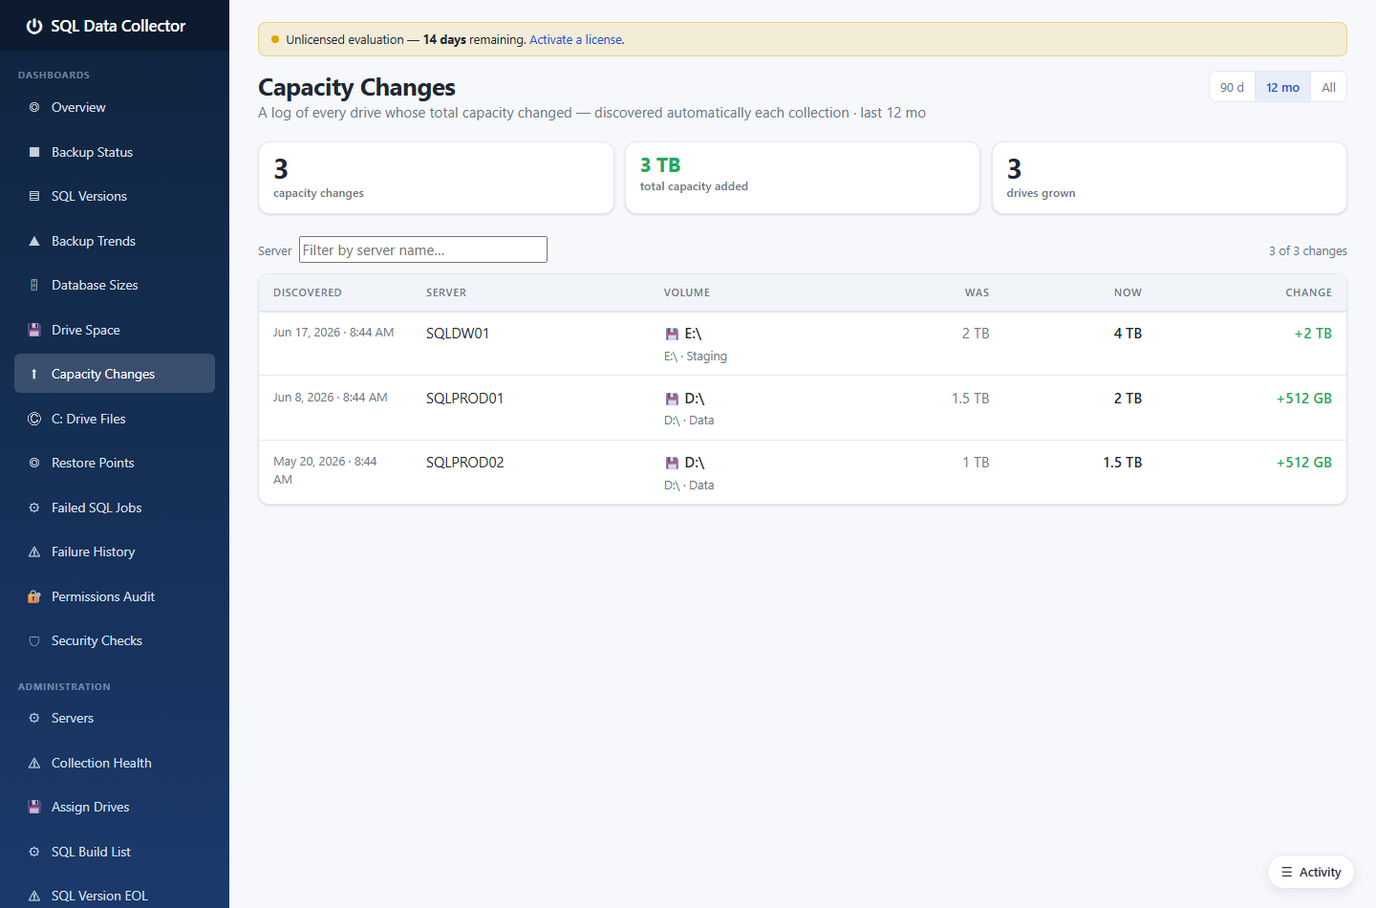Click the Backup Status sidebar icon
The width and height of the screenshot is (1376, 908).
coord(34,152)
